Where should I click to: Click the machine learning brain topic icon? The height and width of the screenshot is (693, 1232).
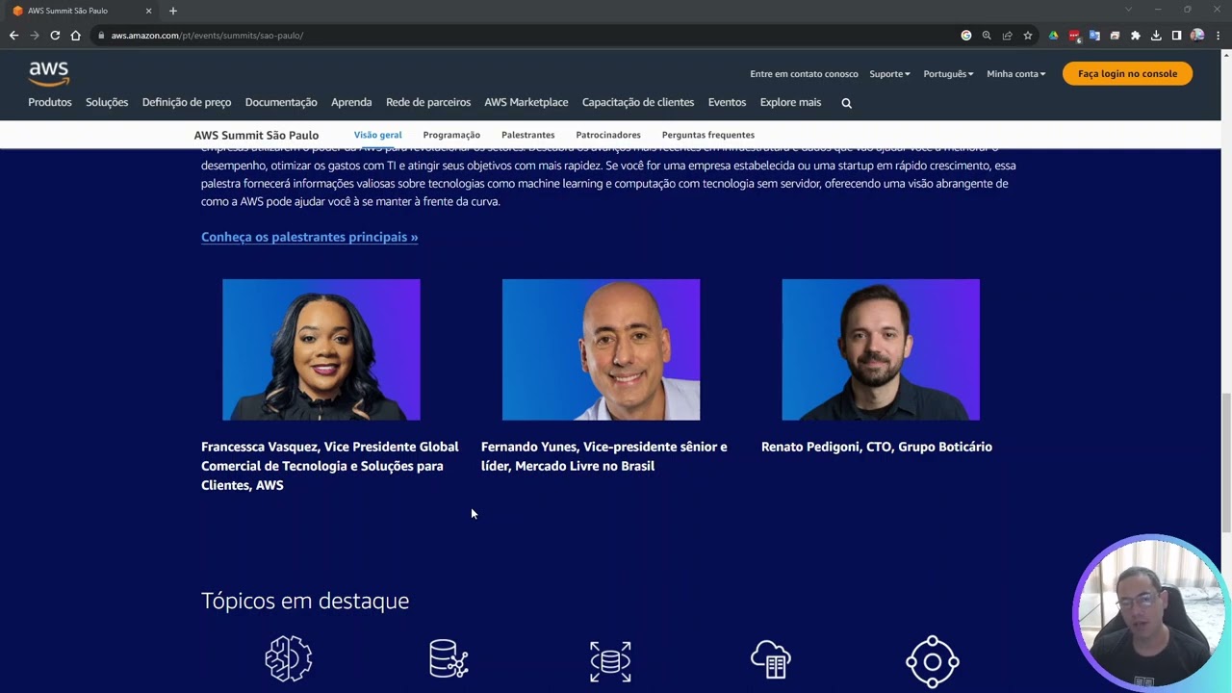(x=289, y=659)
